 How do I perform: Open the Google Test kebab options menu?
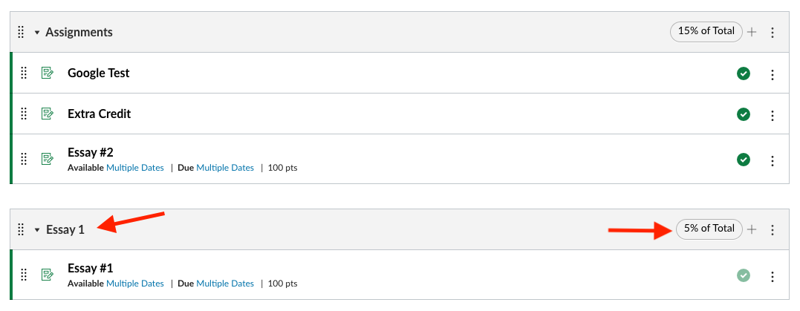tap(773, 74)
